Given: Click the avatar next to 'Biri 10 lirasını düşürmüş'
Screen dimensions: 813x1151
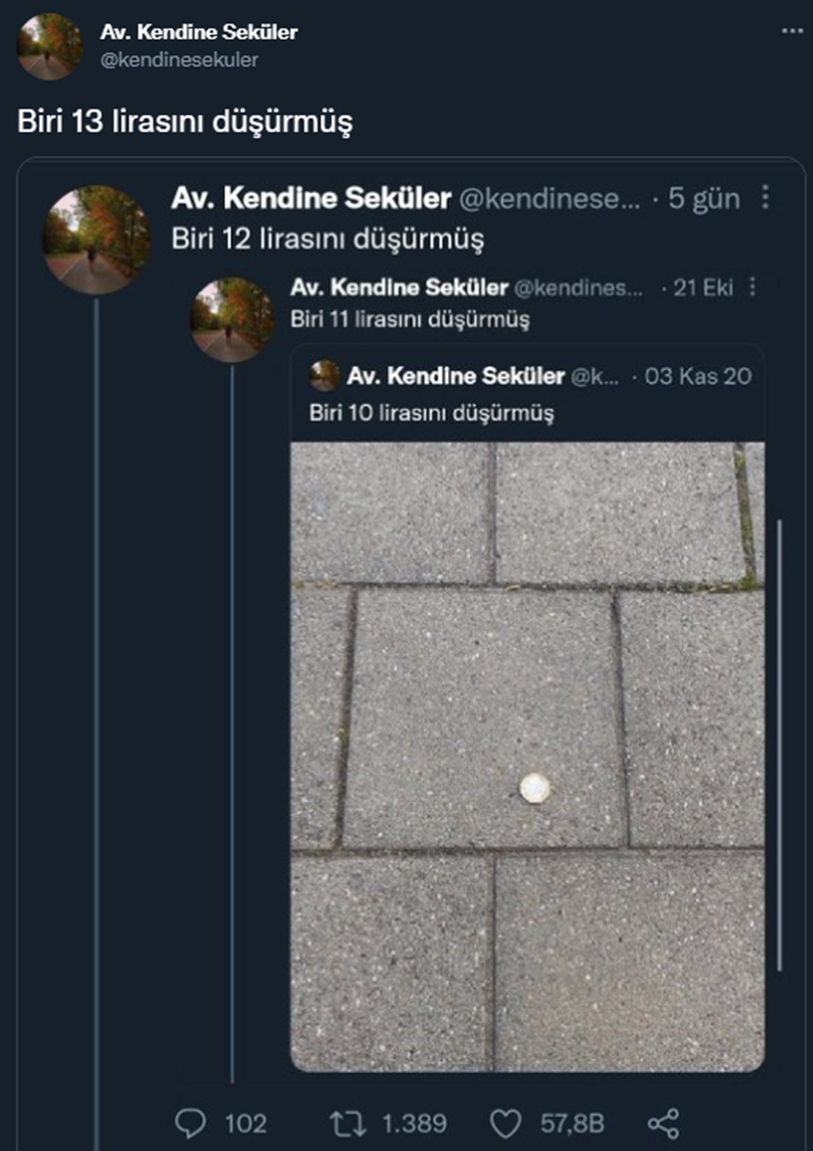Looking at the screenshot, I should point(324,376).
